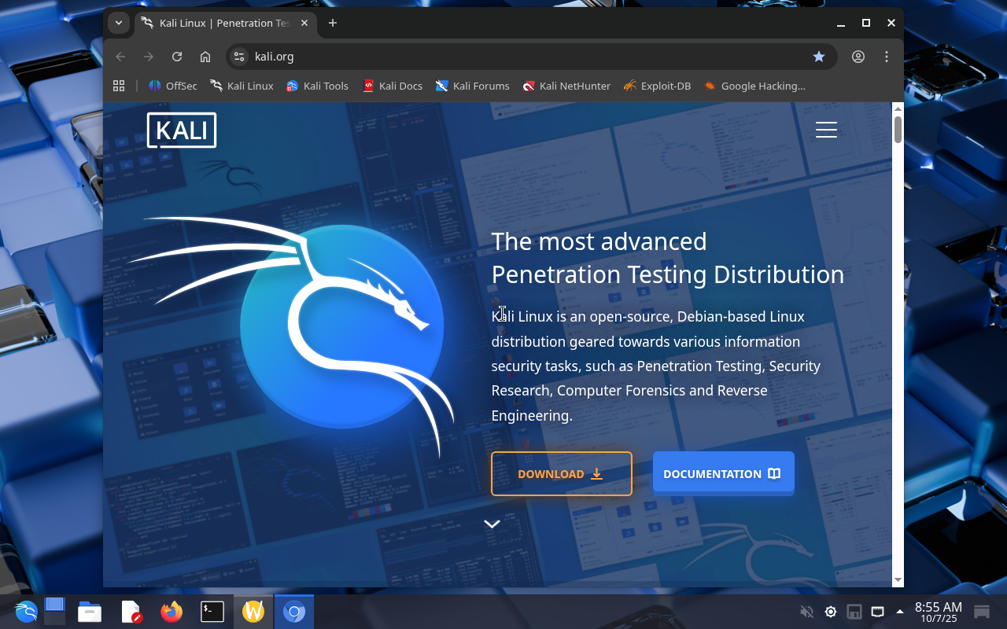Launch Firefox from the taskbar

point(172,612)
